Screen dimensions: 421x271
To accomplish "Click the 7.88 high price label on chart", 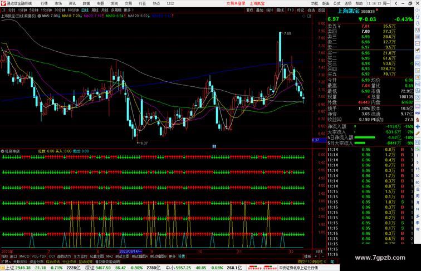I will [x=287, y=33].
